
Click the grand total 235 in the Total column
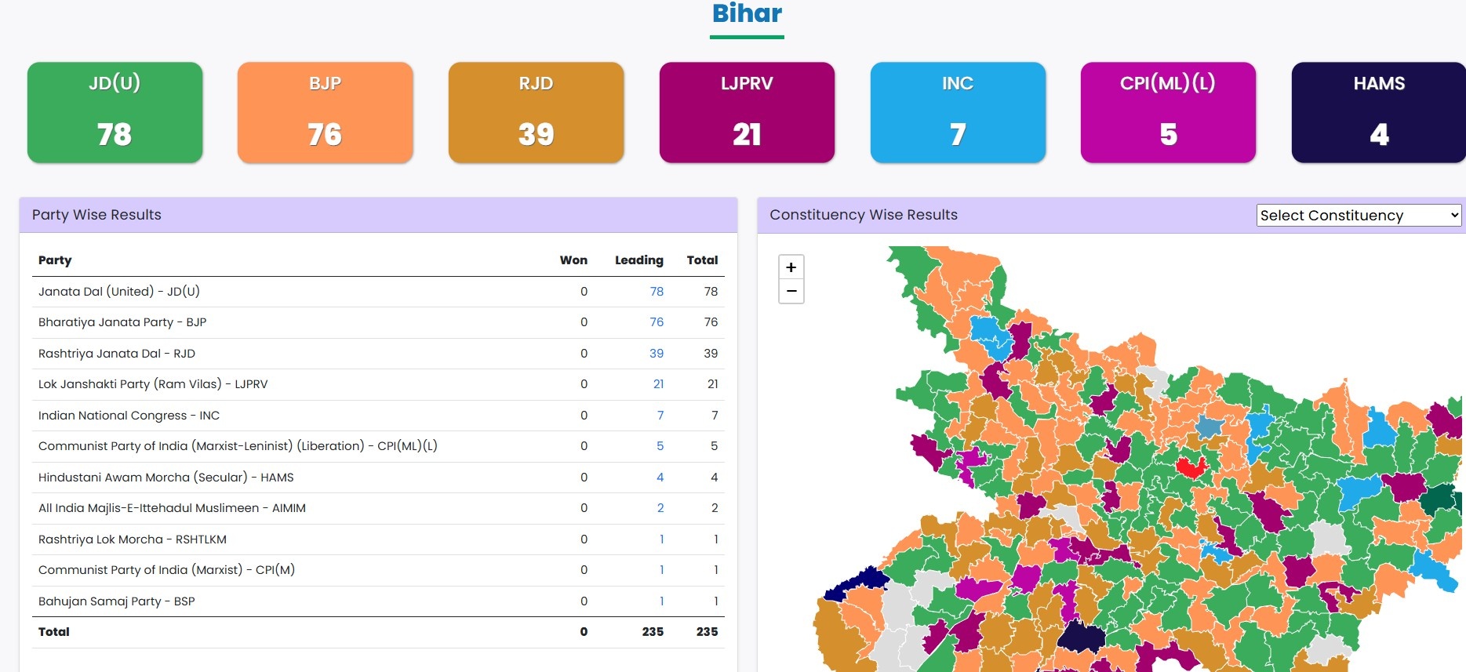[x=707, y=632]
